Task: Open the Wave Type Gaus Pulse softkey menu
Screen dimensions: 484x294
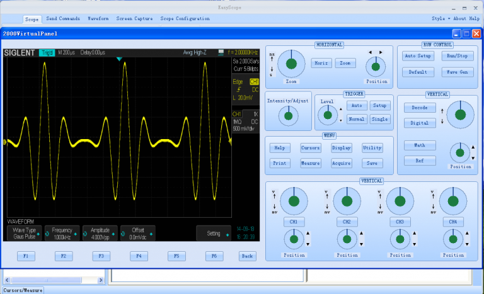Action: tap(25, 234)
